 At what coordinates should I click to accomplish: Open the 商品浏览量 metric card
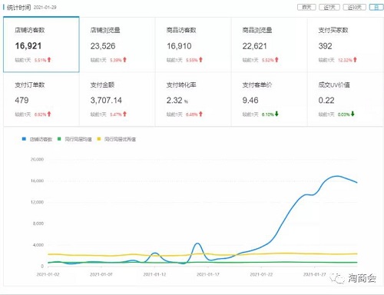click(269, 45)
